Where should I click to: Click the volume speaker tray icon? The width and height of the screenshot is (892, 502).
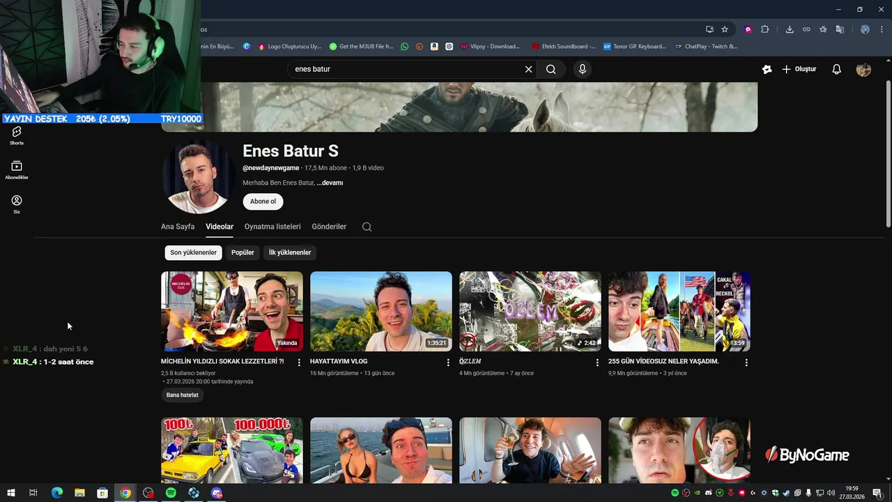point(831,493)
